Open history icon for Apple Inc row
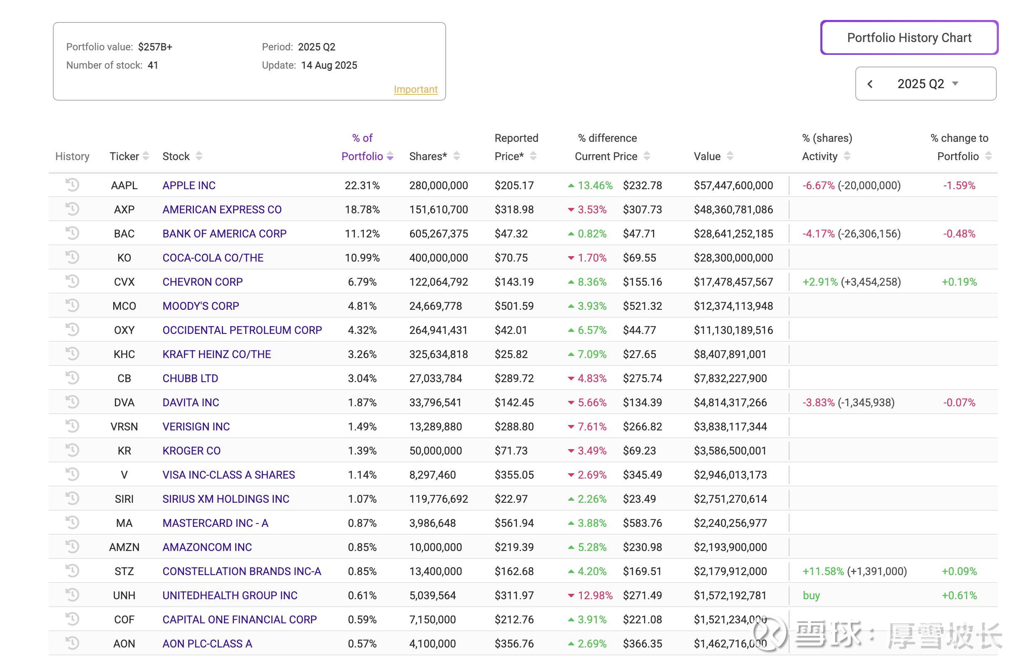 pos(72,185)
